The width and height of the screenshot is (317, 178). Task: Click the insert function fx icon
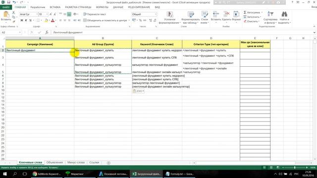pyautogui.click(x=47, y=32)
